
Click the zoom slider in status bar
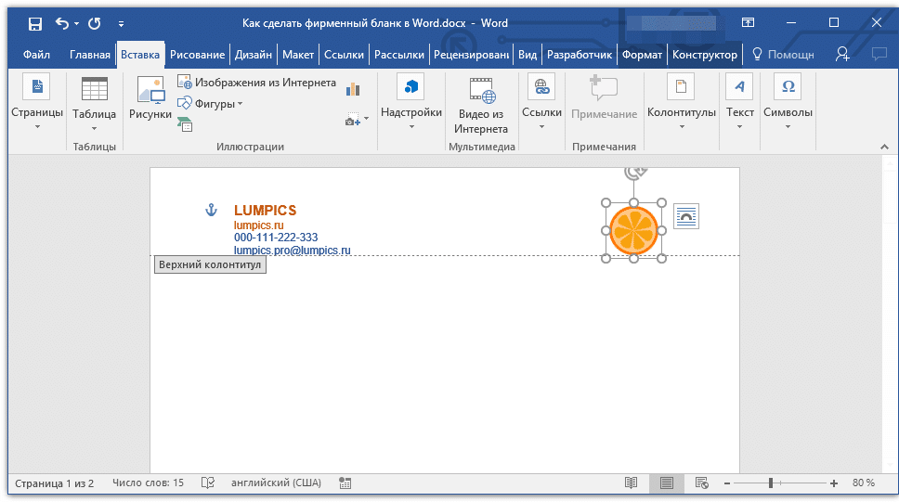click(771, 483)
